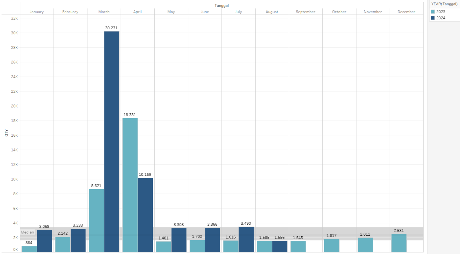The image size is (460, 254).
Task: Click the 2023 color swatch in legend
Action: pyautogui.click(x=433, y=12)
